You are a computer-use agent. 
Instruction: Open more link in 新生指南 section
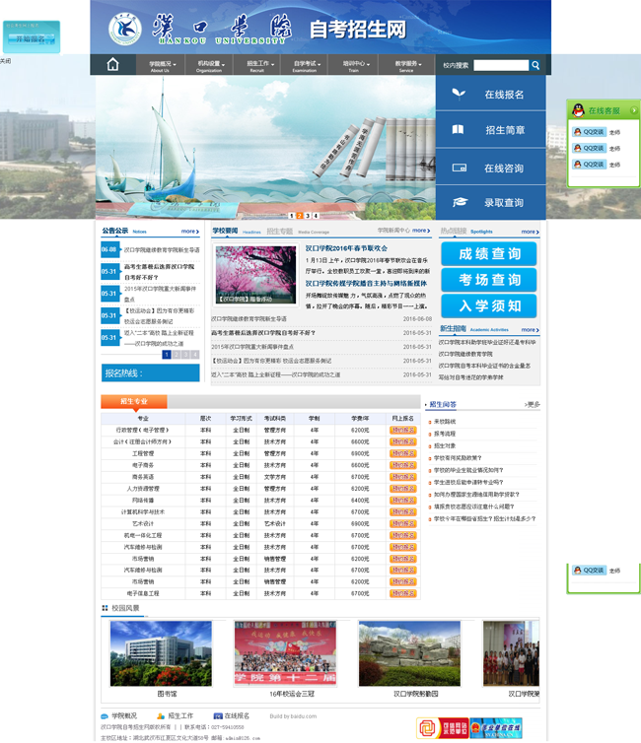[x=531, y=330]
